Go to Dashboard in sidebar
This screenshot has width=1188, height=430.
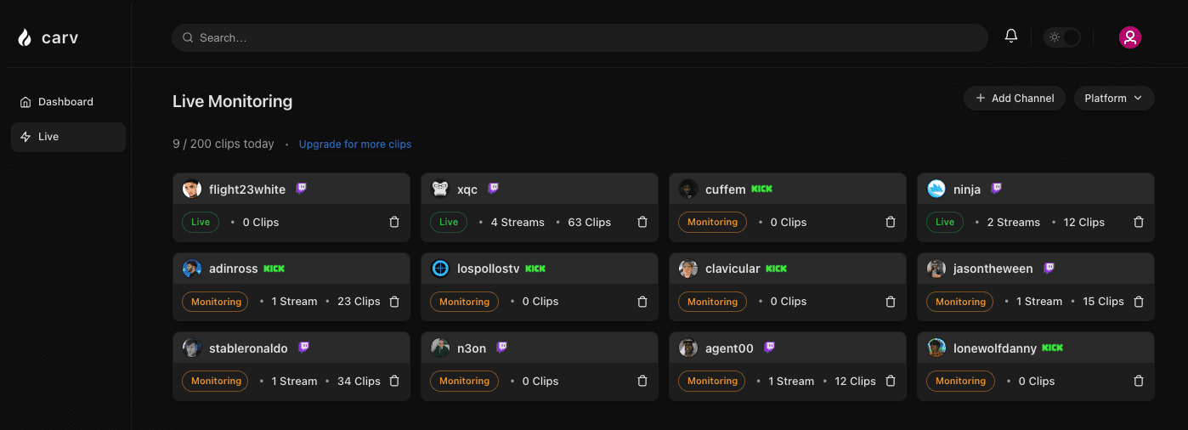68,102
